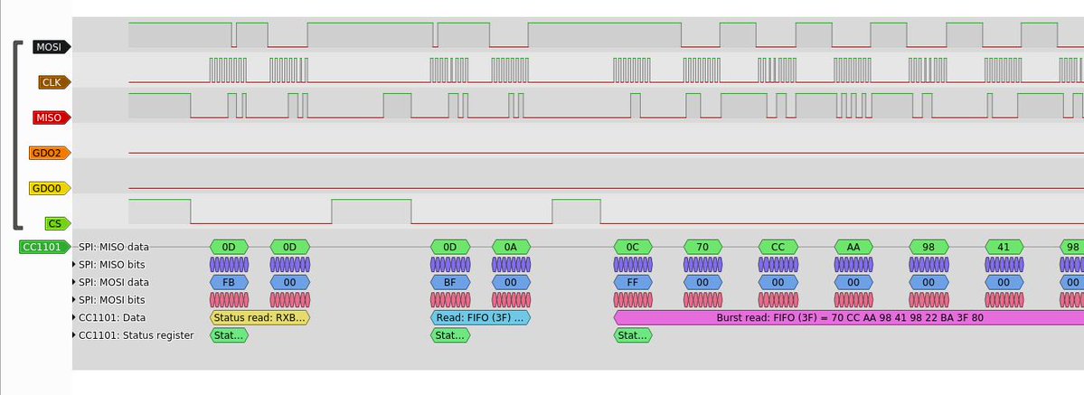
Task: Click the Stat... annotation below Status read
Action: point(229,334)
